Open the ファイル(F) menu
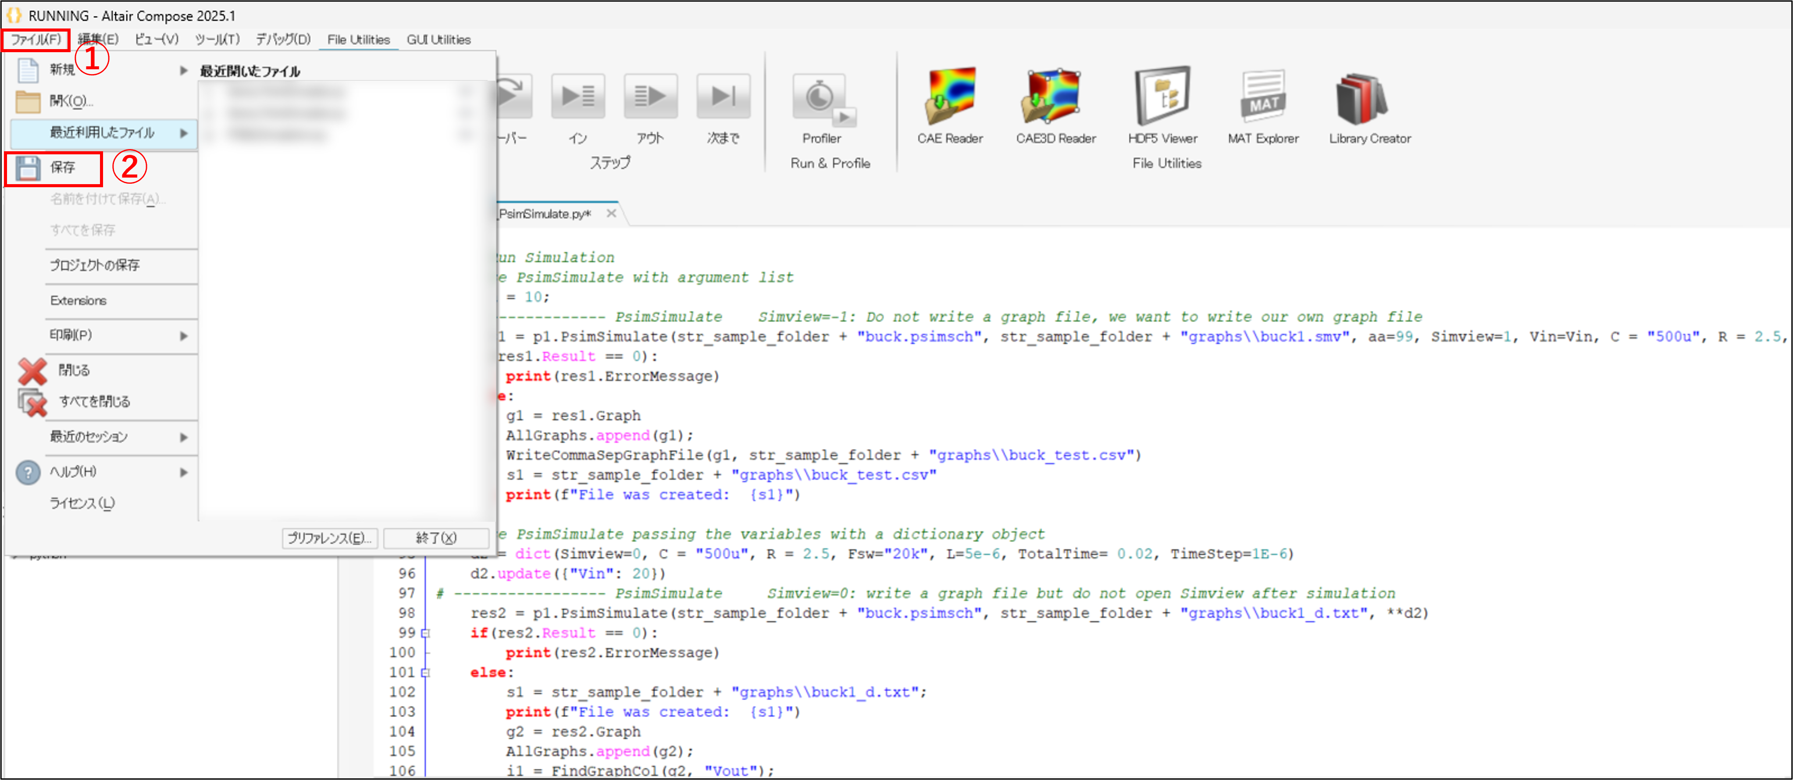The height and width of the screenshot is (780, 1793). point(36,39)
